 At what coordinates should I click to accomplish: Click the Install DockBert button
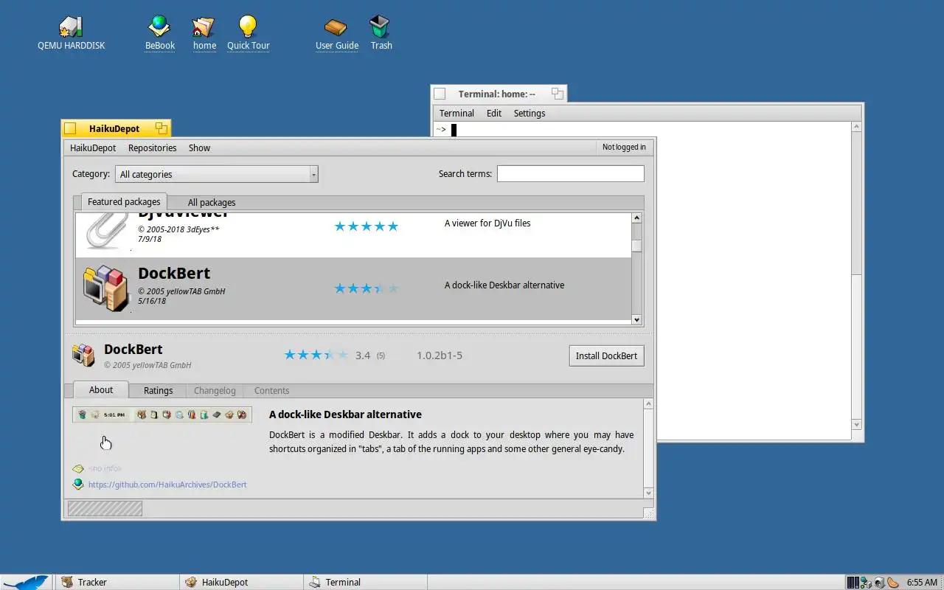click(x=606, y=355)
